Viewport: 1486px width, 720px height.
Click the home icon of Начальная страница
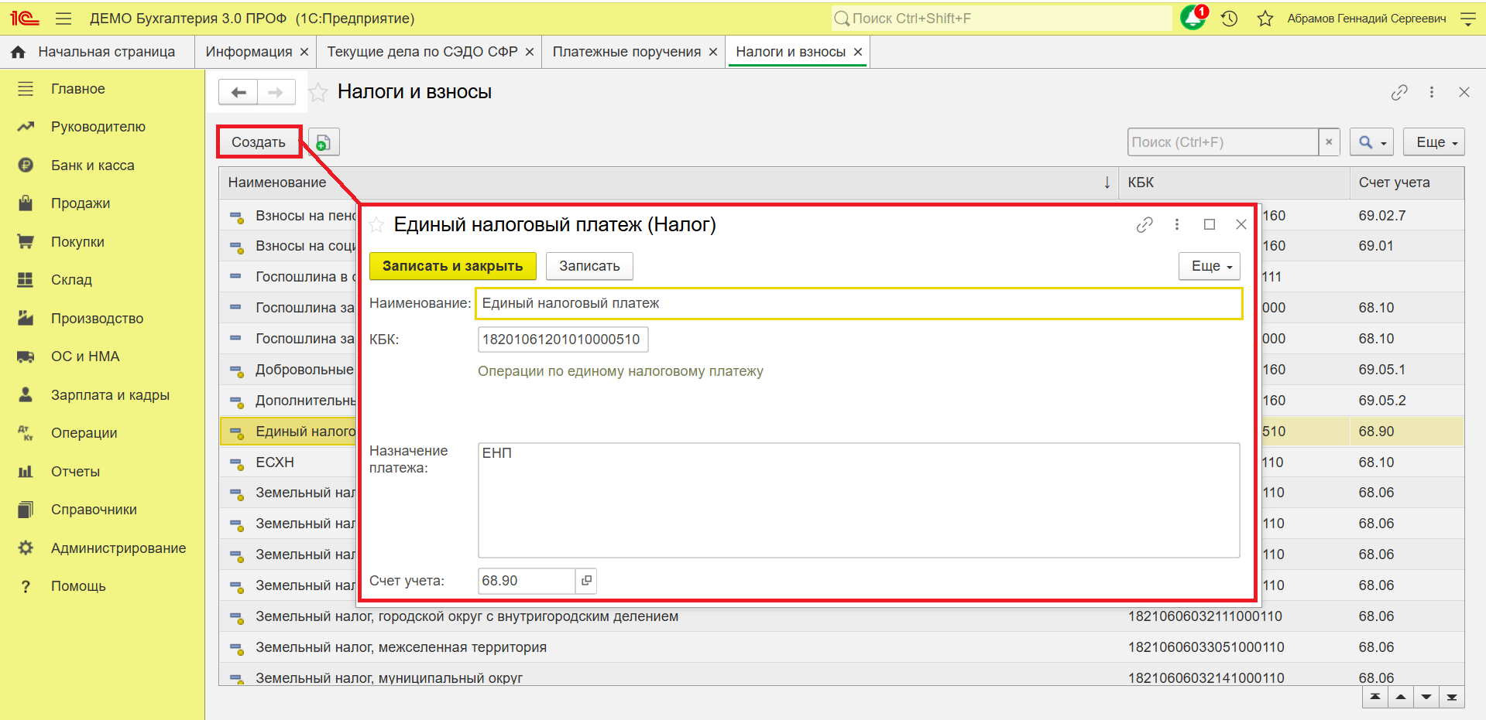coord(19,52)
